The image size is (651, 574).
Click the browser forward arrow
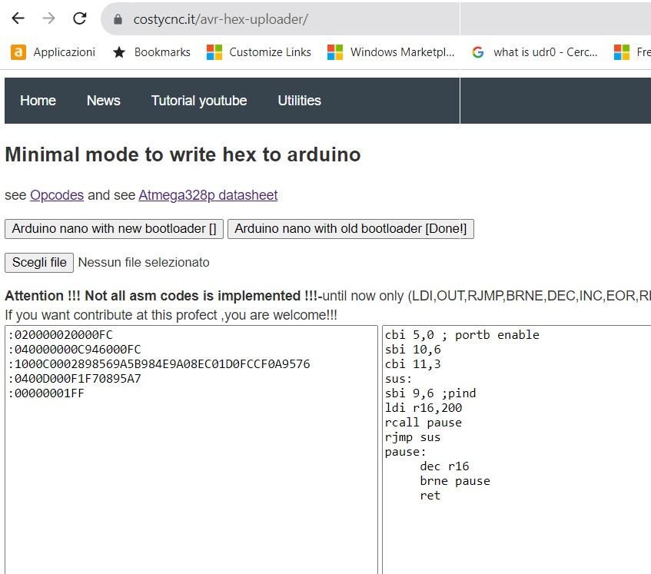(48, 18)
